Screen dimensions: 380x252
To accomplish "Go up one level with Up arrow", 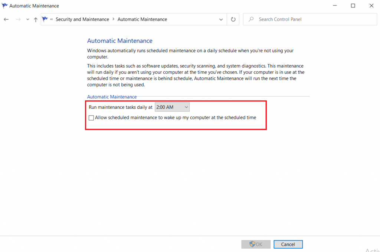I will point(36,20).
